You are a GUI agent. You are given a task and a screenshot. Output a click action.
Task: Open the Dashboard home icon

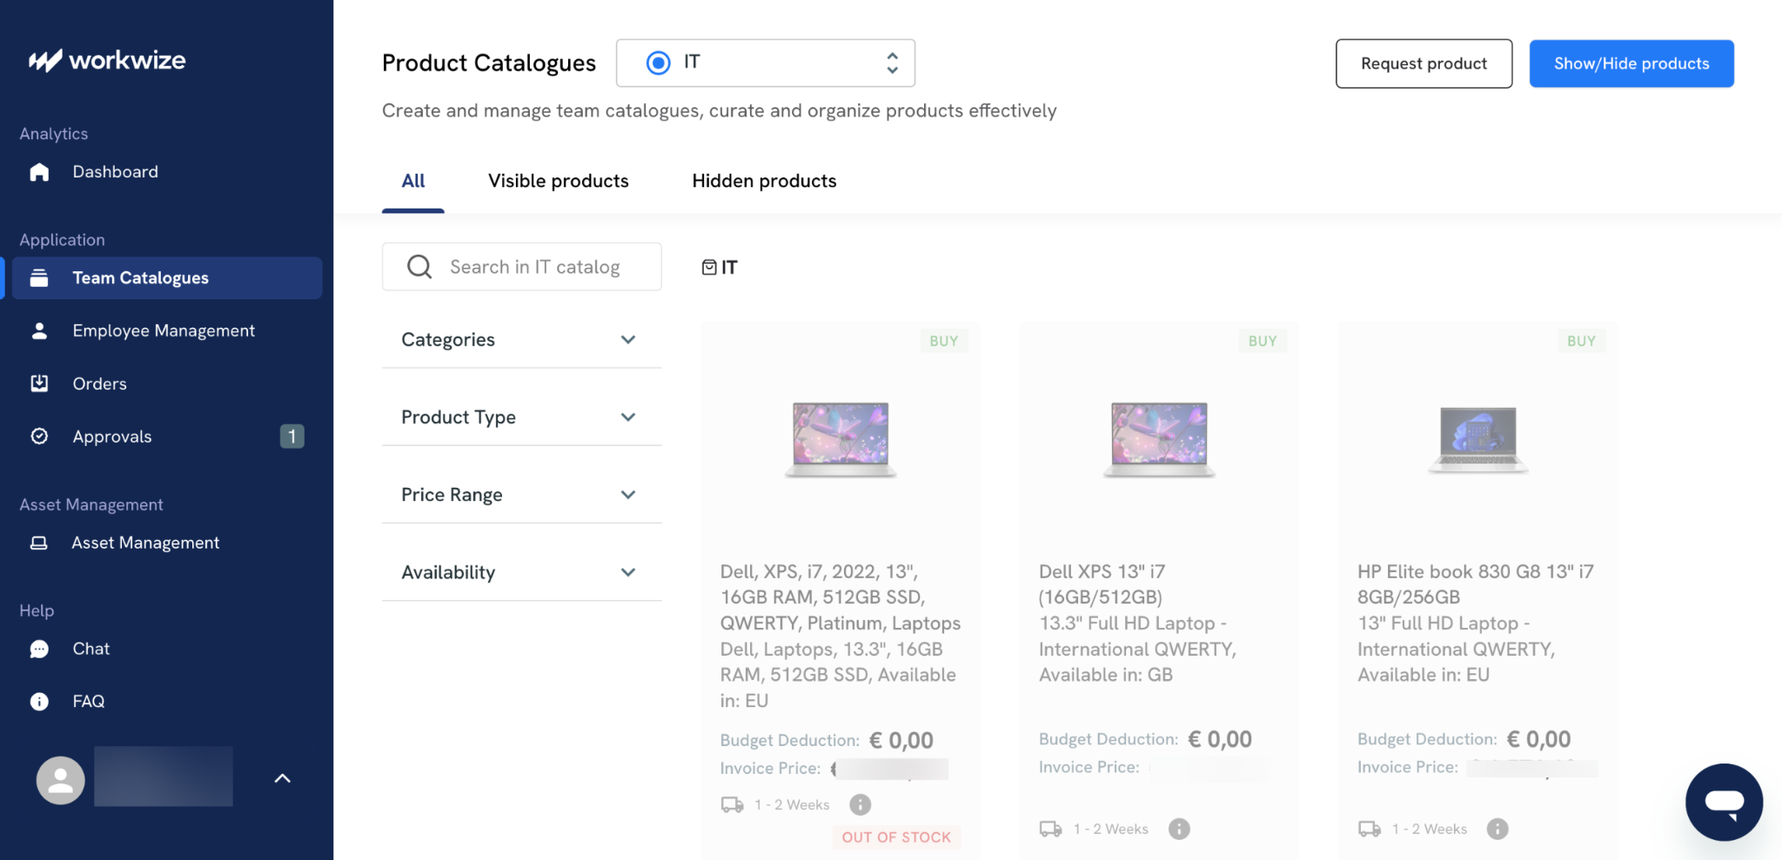pos(39,172)
